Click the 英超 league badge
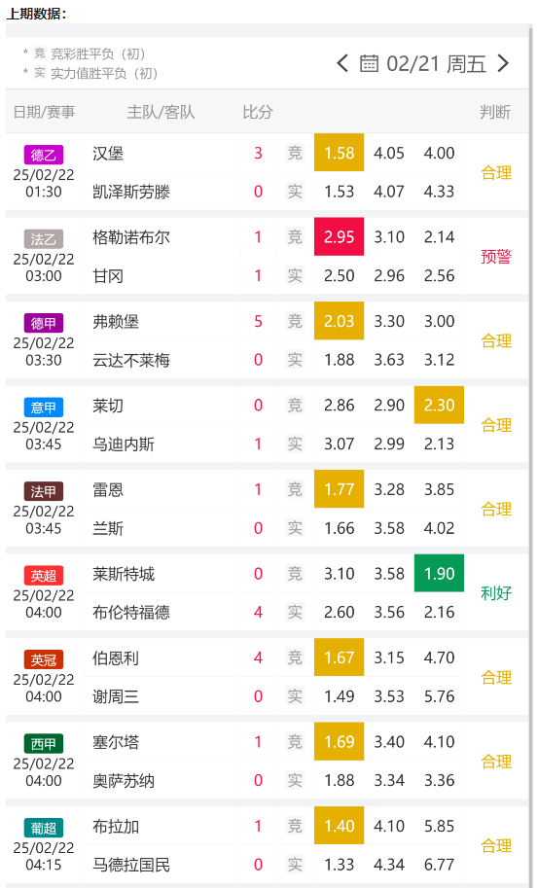This screenshot has height=888, width=538. 44,576
